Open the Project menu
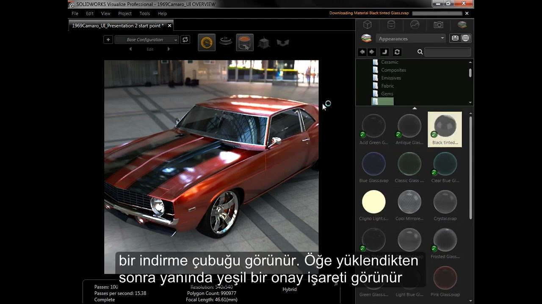The image size is (542, 304). (x=125, y=14)
